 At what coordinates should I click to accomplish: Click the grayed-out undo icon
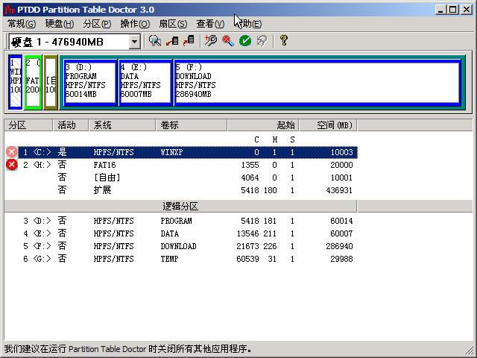click(x=262, y=41)
